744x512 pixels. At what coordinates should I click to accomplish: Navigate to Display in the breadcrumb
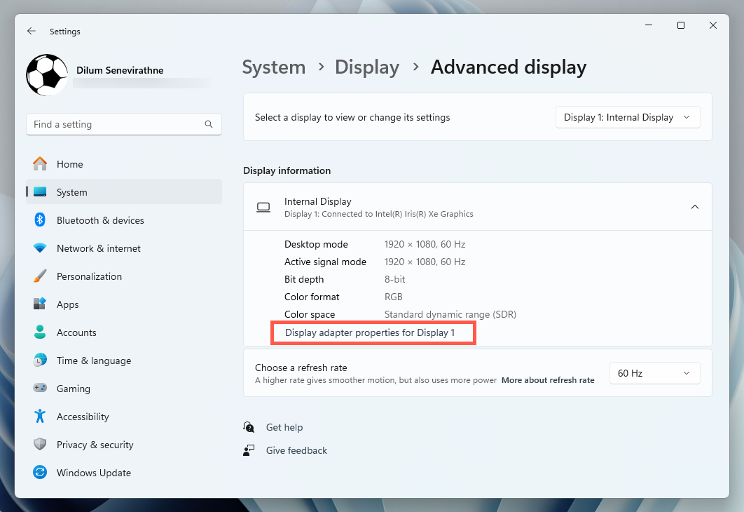pos(366,67)
